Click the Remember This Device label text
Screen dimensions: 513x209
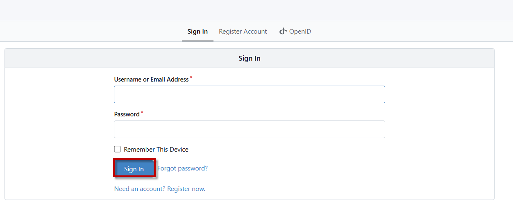point(156,150)
